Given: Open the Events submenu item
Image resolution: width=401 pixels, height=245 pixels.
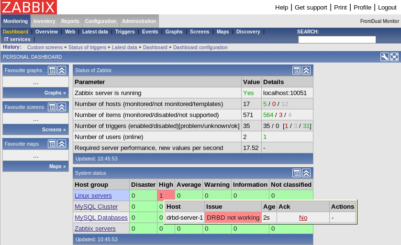Looking at the screenshot, I should coord(150,32).
